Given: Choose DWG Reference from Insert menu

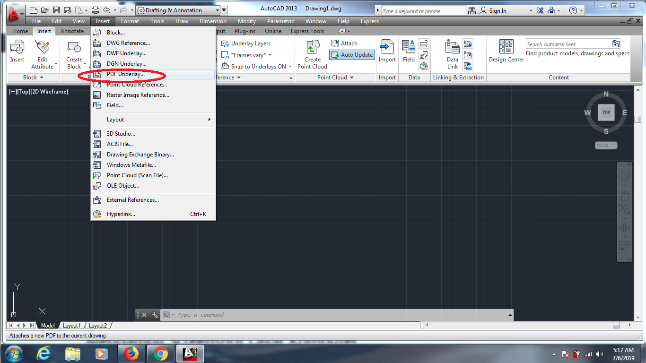Looking at the screenshot, I should (x=153, y=43).
